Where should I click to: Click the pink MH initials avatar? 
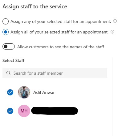[x=24, y=111]
